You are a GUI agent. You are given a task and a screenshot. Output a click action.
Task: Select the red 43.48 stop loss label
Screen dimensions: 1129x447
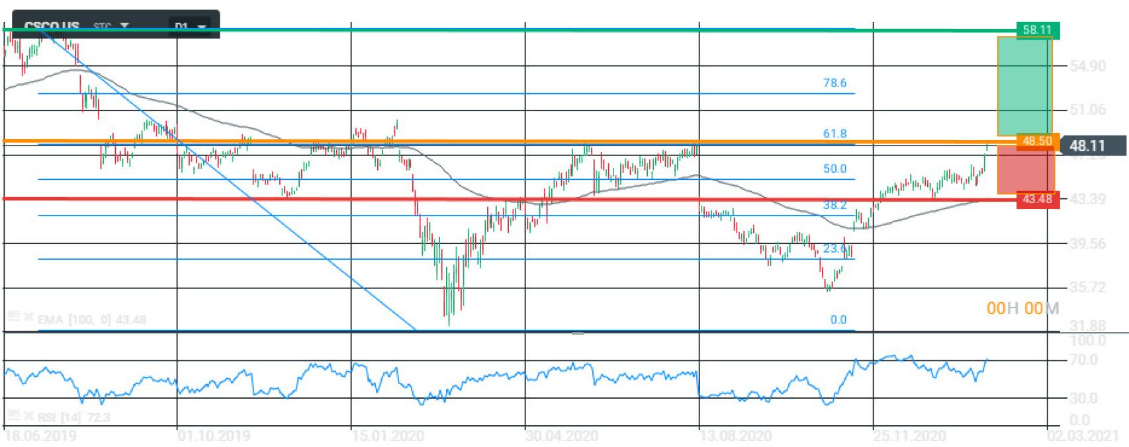pyautogui.click(x=1037, y=198)
